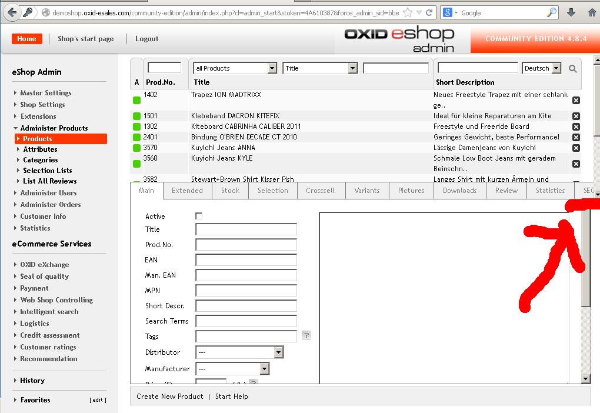Expand Administer Users in sidebar
This screenshot has height=413, width=600.
point(48,193)
